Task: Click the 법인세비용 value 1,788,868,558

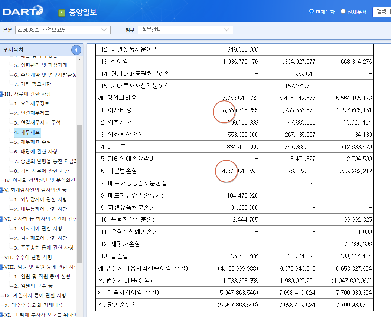Action: click(240, 281)
